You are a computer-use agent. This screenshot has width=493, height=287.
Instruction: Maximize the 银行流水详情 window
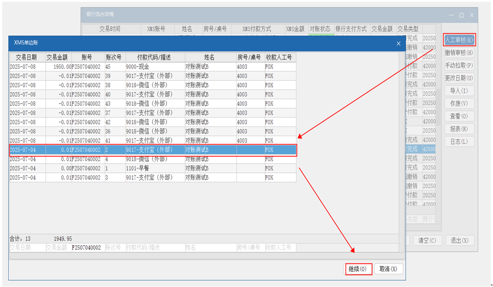462,15
